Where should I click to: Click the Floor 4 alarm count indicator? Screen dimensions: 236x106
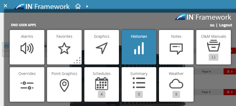click(x=230, y=71)
